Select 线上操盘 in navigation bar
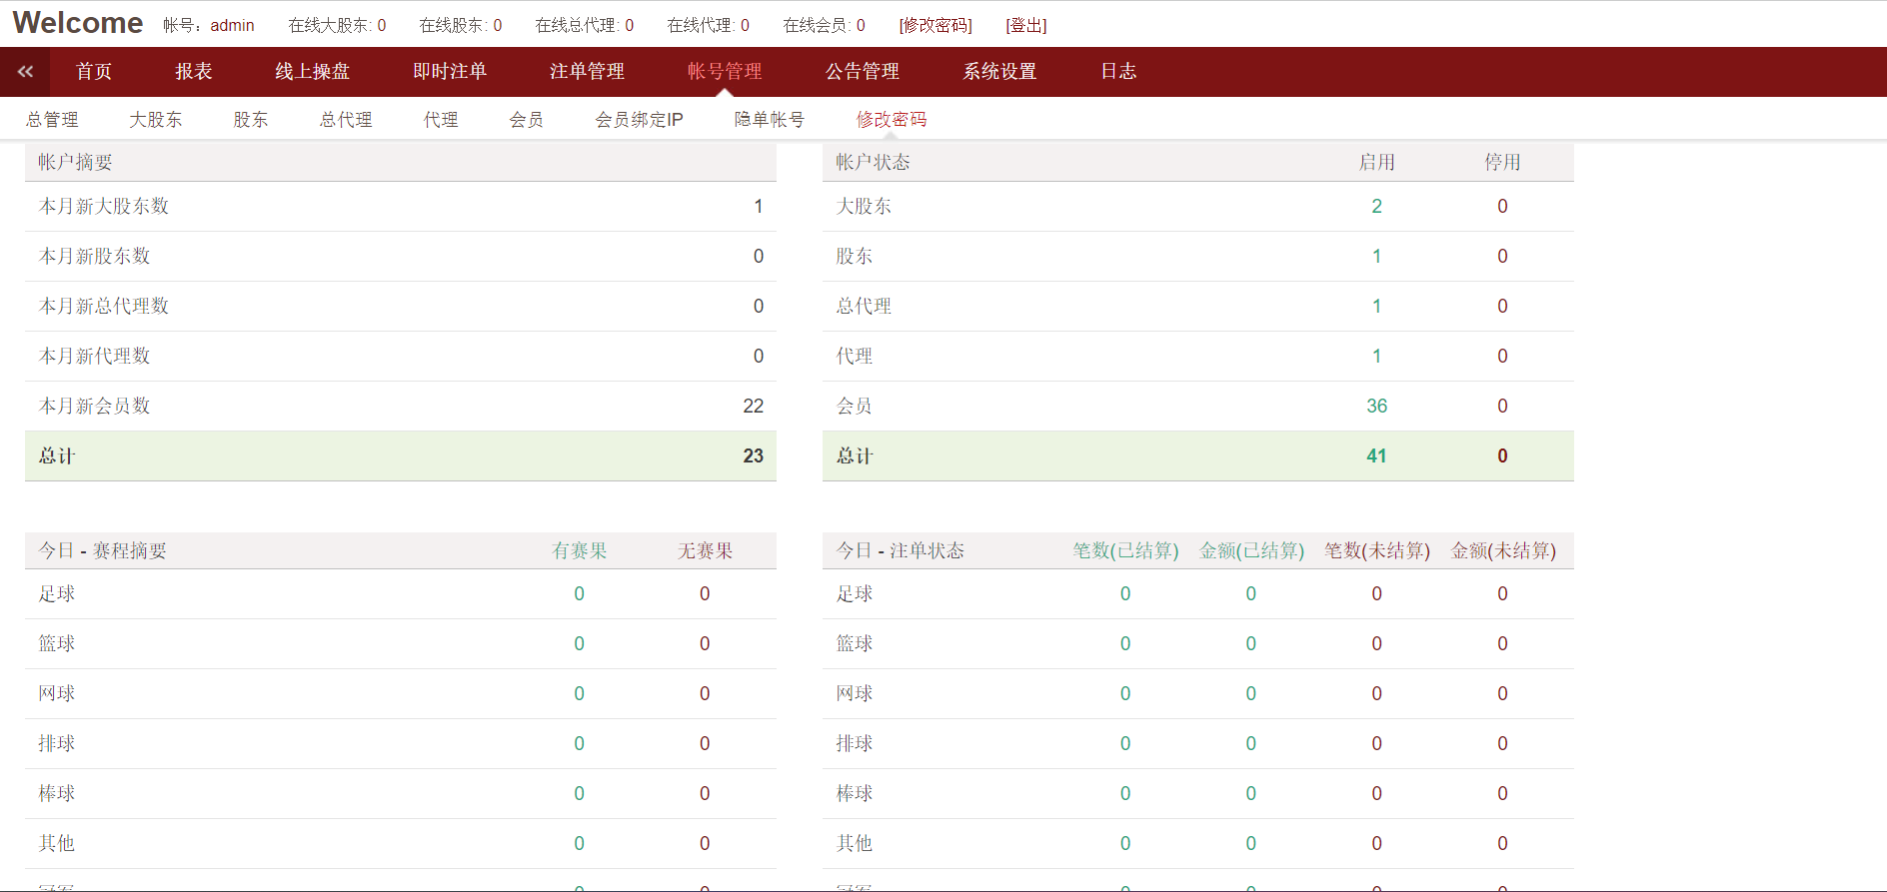The width and height of the screenshot is (1887, 892). tap(312, 72)
